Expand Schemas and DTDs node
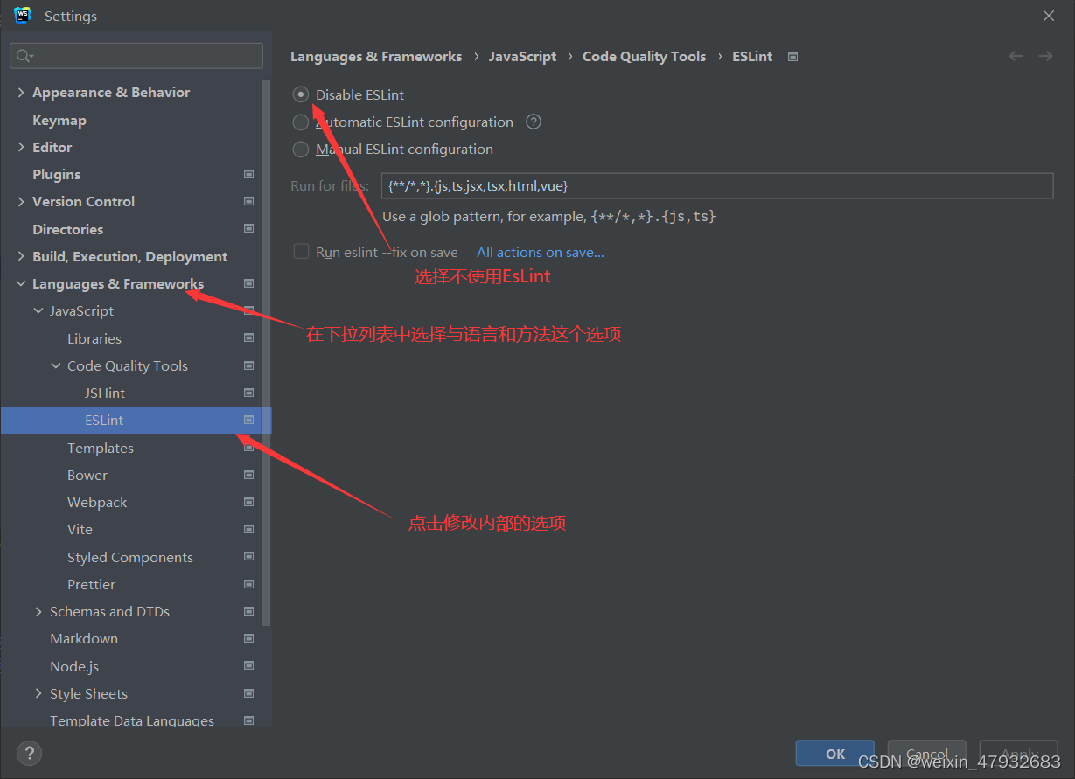 (38, 611)
